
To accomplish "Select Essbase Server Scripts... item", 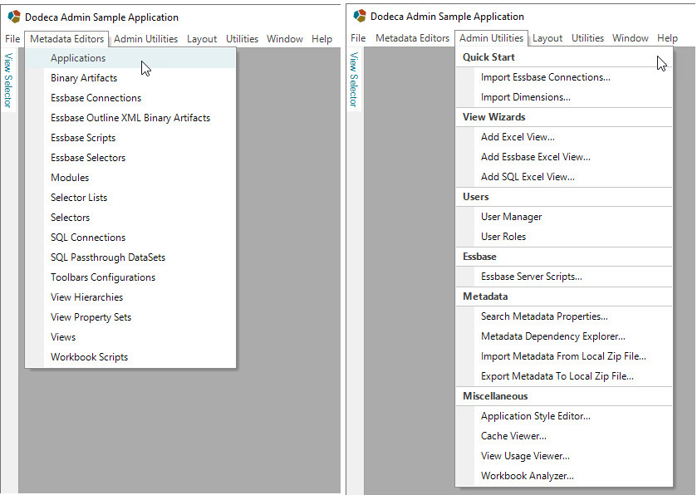I will coord(564,277).
